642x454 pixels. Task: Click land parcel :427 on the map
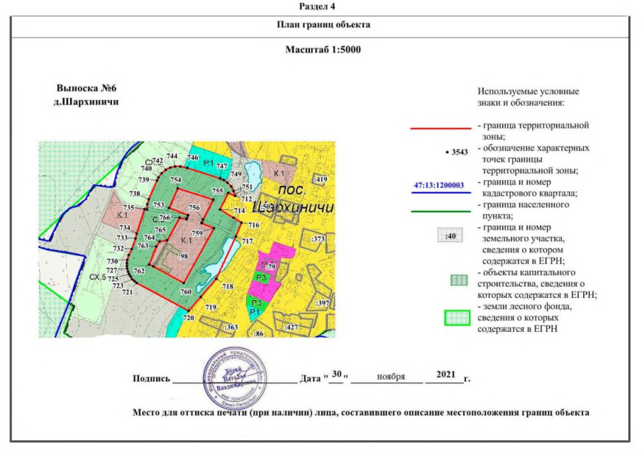[292, 327]
